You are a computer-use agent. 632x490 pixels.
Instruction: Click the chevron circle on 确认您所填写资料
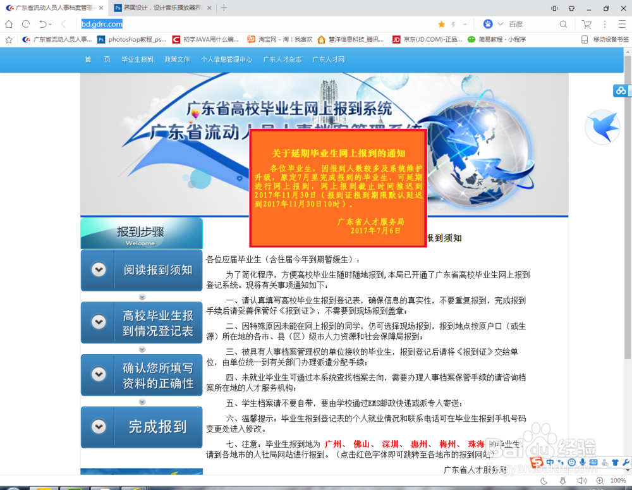coord(99,374)
